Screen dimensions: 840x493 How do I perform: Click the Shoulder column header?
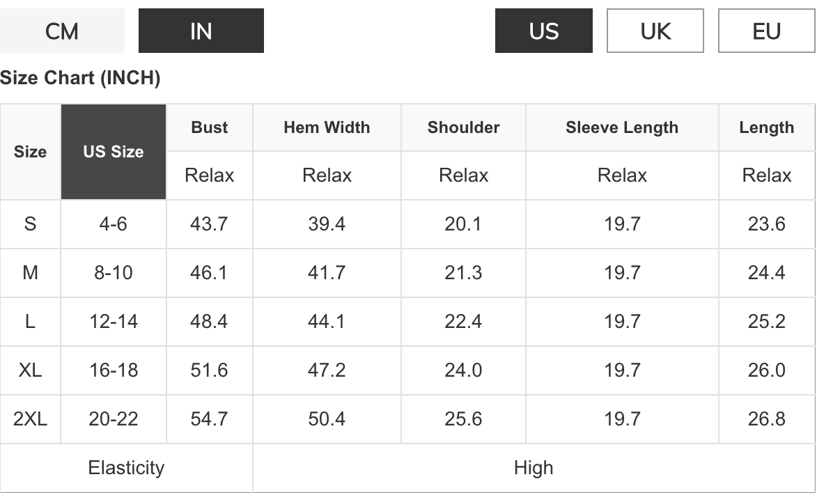[x=463, y=127]
